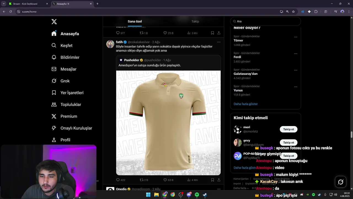Open fatih's profile avatar

(110, 44)
